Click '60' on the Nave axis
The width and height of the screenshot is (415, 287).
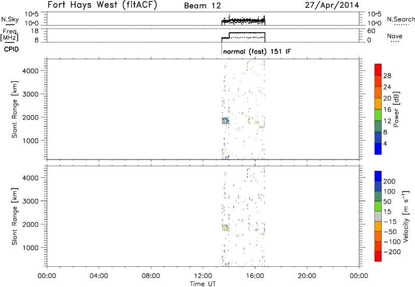(371, 31)
